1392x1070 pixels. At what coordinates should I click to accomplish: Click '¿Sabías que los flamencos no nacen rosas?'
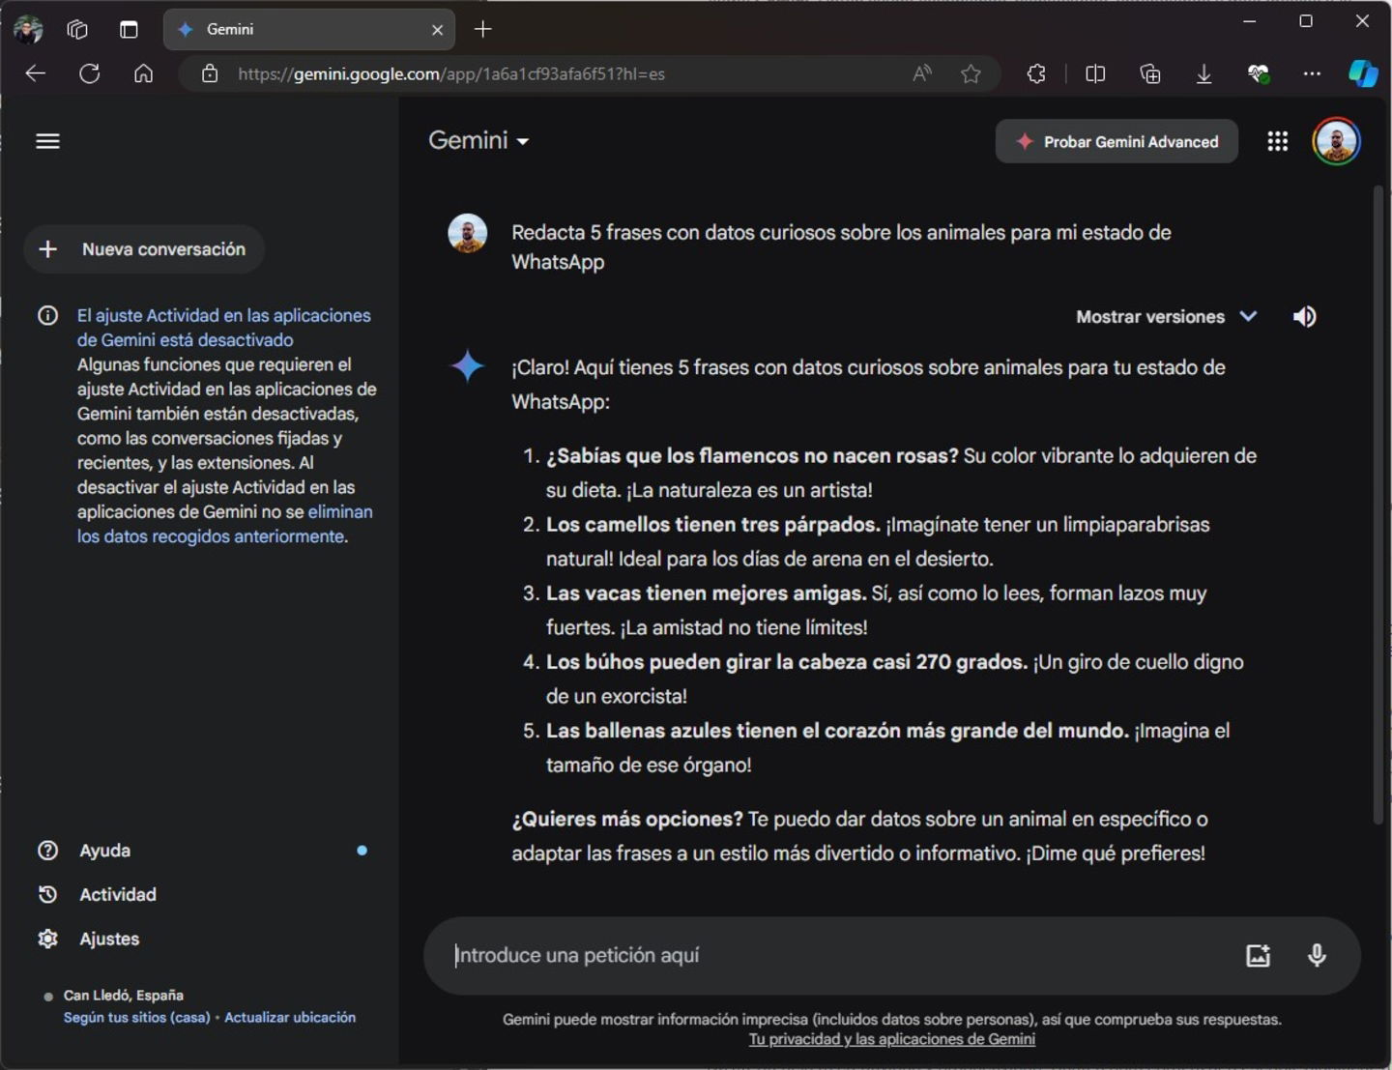[x=752, y=455]
